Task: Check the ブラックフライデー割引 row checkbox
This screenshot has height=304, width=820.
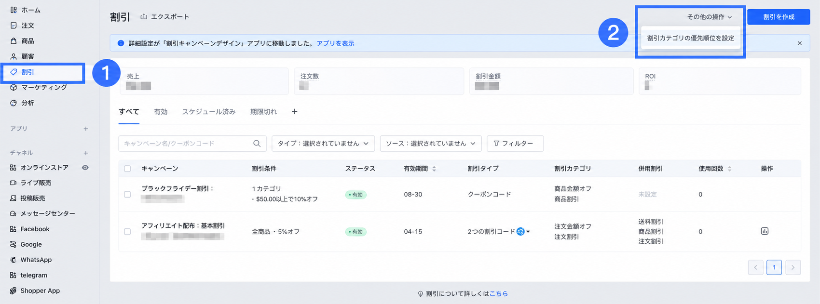Action: 127,194
